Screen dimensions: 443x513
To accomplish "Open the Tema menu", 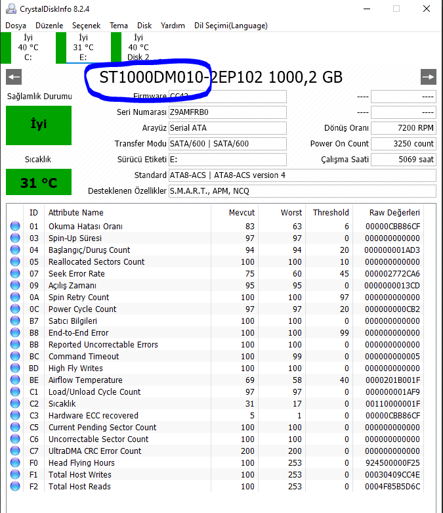I will click(119, 26).
